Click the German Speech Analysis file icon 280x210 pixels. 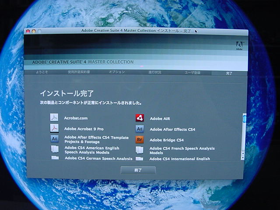tap(55, 157)
